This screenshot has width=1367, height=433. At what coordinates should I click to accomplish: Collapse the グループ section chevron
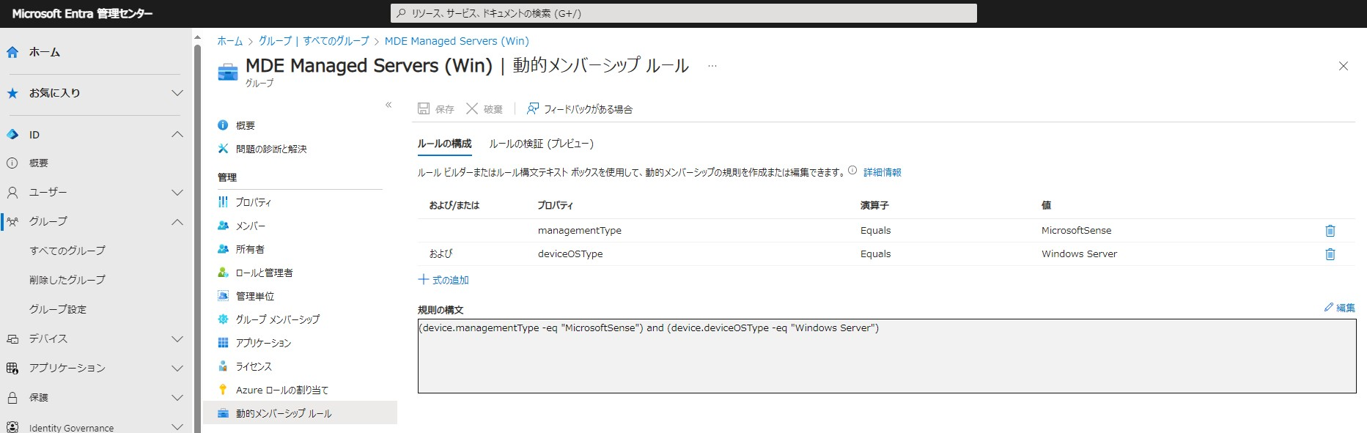pos(177,221)
